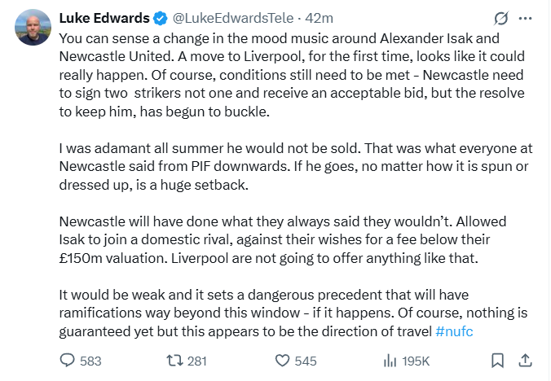Repost the tweet using the retweet arrows icon
The height and width of the screenshot is (381, 551).
coord(174,361)
